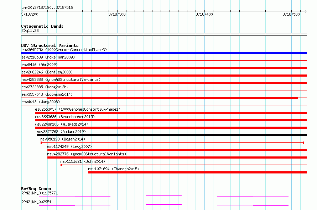Click the nsv1151621 thin red line
The height and width of the screenshot is (210, 317).
coord(184,165)
